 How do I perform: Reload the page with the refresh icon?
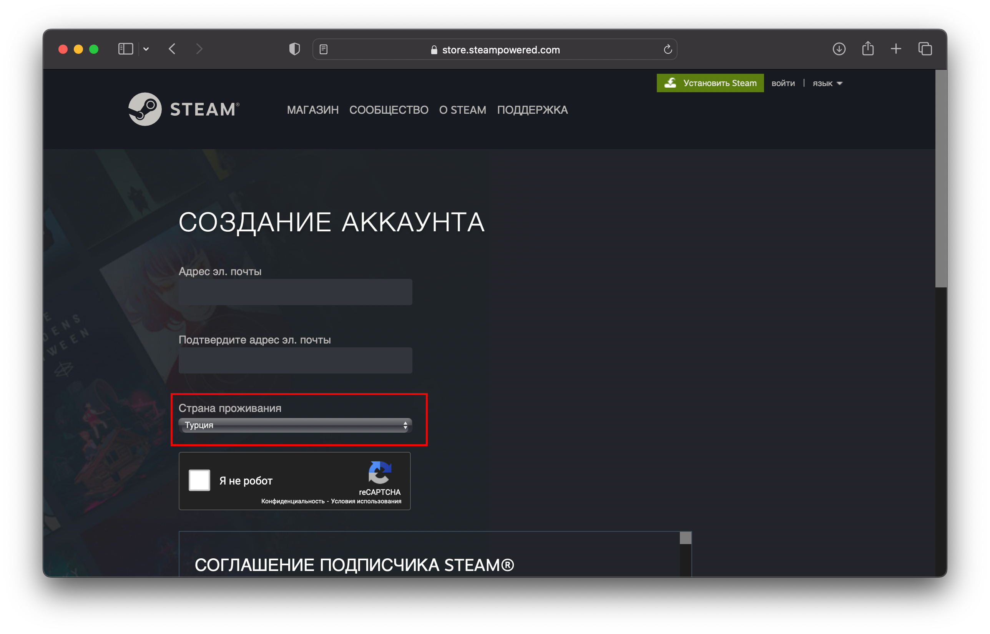pyautogui.click(x=668, y=50)
